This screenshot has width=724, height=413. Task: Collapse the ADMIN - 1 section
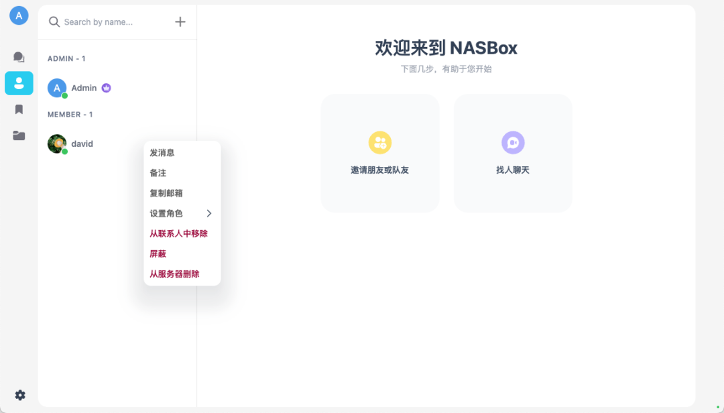pos(66,58)
